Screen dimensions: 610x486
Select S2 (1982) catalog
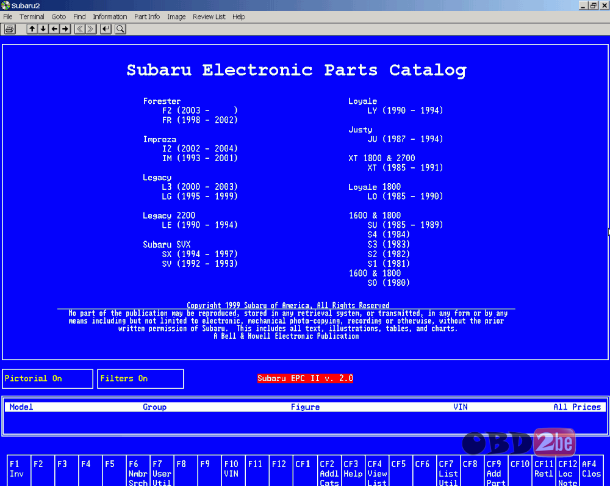pyautogui.click(x=389, y=254)
